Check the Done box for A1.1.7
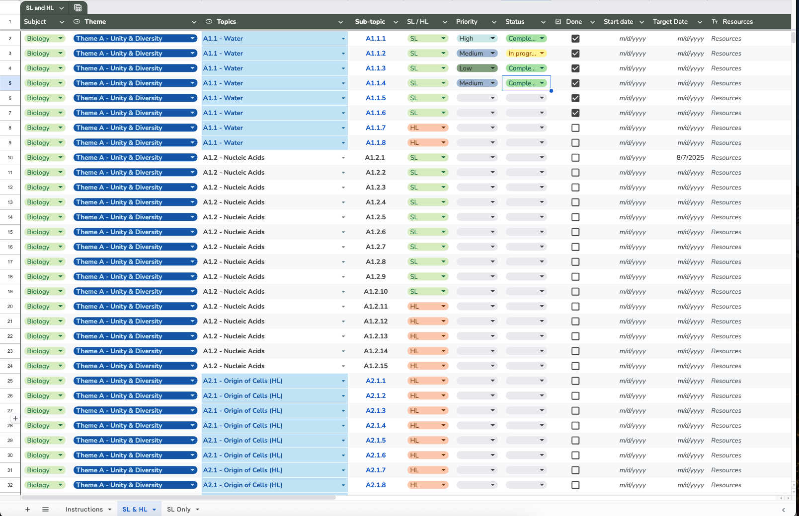Screen dimensions: 799x516 (575, 128)
